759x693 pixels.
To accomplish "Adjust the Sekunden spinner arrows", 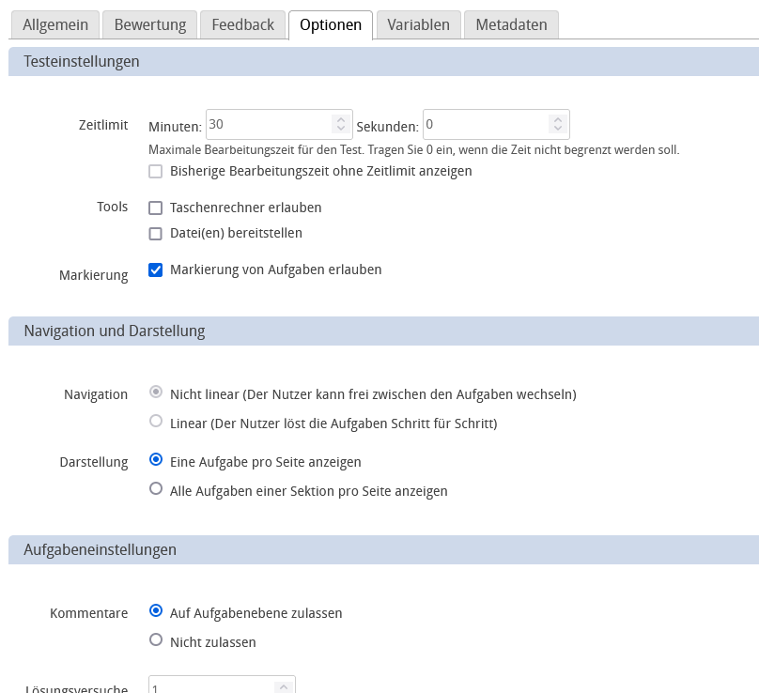I will pyautogui.click(x=557, y=124).
